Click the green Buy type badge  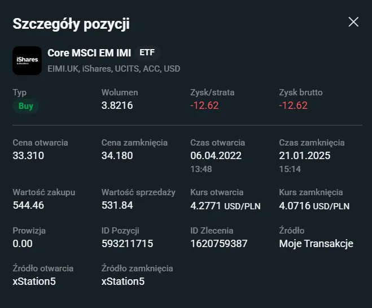pyautogui.click(x=25, y=105)
